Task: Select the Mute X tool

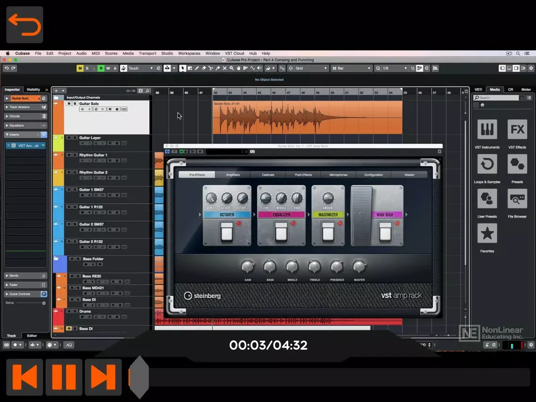Action: [225, 68]
